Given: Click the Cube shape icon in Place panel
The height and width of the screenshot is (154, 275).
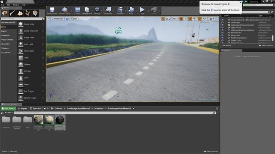Looking at the screenshot, I should (x=21, y=58).
